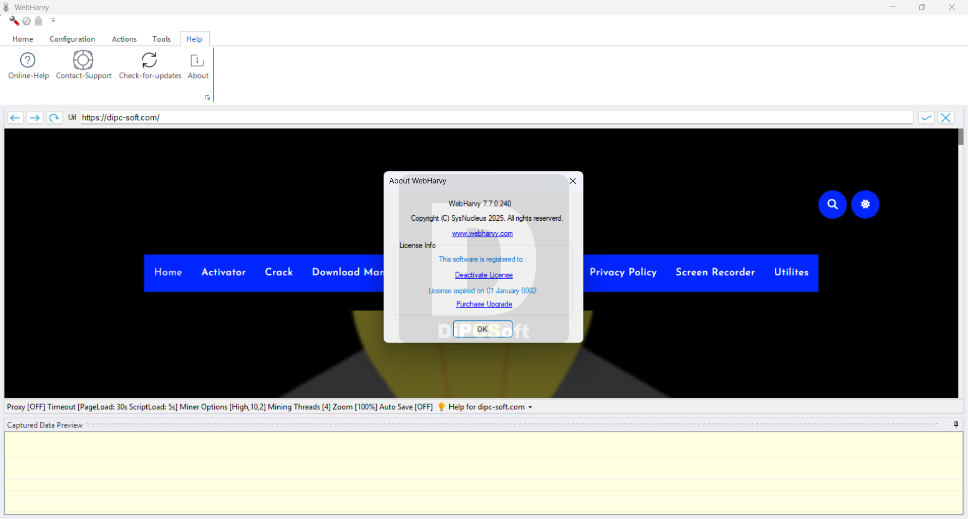Go forward with the browser forward arrow

click(x=35, y=117)
